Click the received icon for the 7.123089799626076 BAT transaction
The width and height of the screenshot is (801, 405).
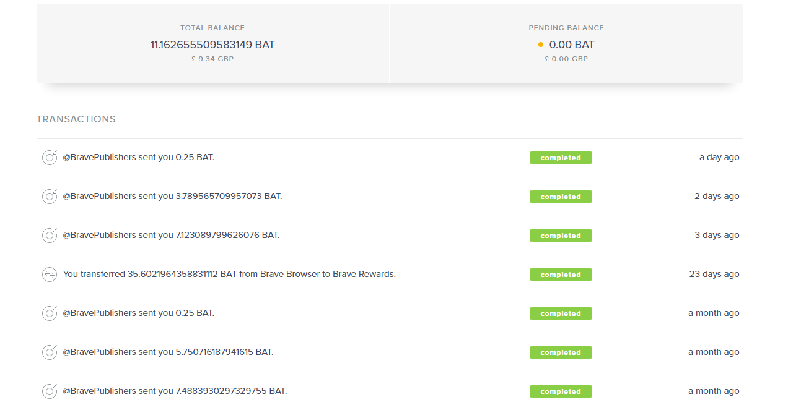coord(50,236)
